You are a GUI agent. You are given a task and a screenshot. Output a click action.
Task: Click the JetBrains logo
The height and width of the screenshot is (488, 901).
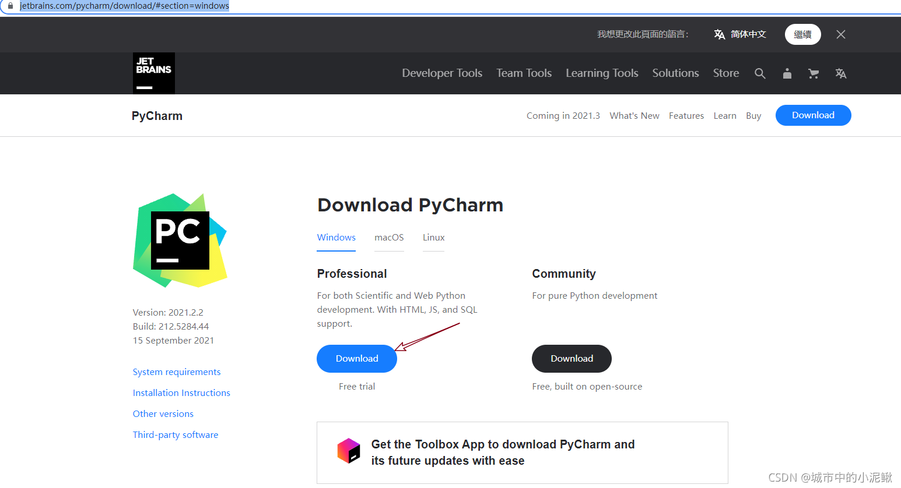point(153,73)
